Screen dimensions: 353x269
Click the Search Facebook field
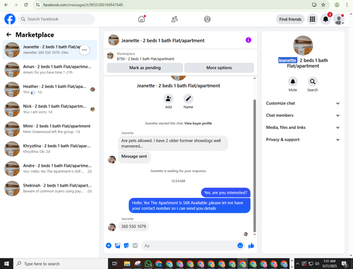[56, 19]
